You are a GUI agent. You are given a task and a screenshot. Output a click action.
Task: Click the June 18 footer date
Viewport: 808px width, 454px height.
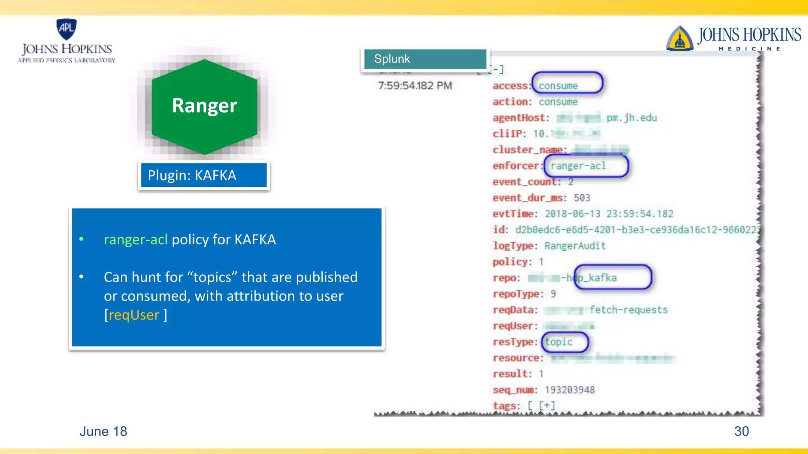(x=103, y=431)
